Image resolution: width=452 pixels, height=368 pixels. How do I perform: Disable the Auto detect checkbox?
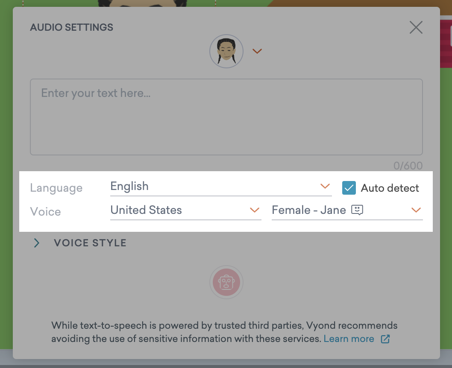click(x=349, y=188)
